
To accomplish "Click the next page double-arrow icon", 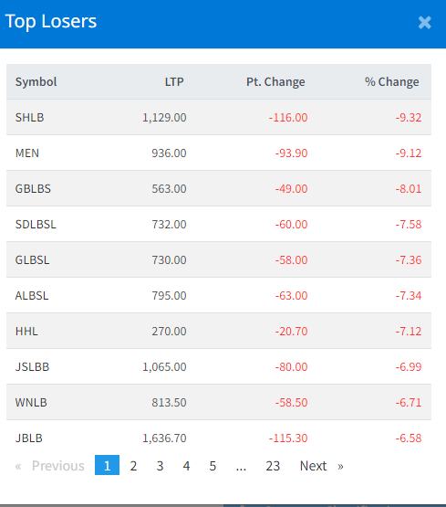I will click(x=340, y=466).
